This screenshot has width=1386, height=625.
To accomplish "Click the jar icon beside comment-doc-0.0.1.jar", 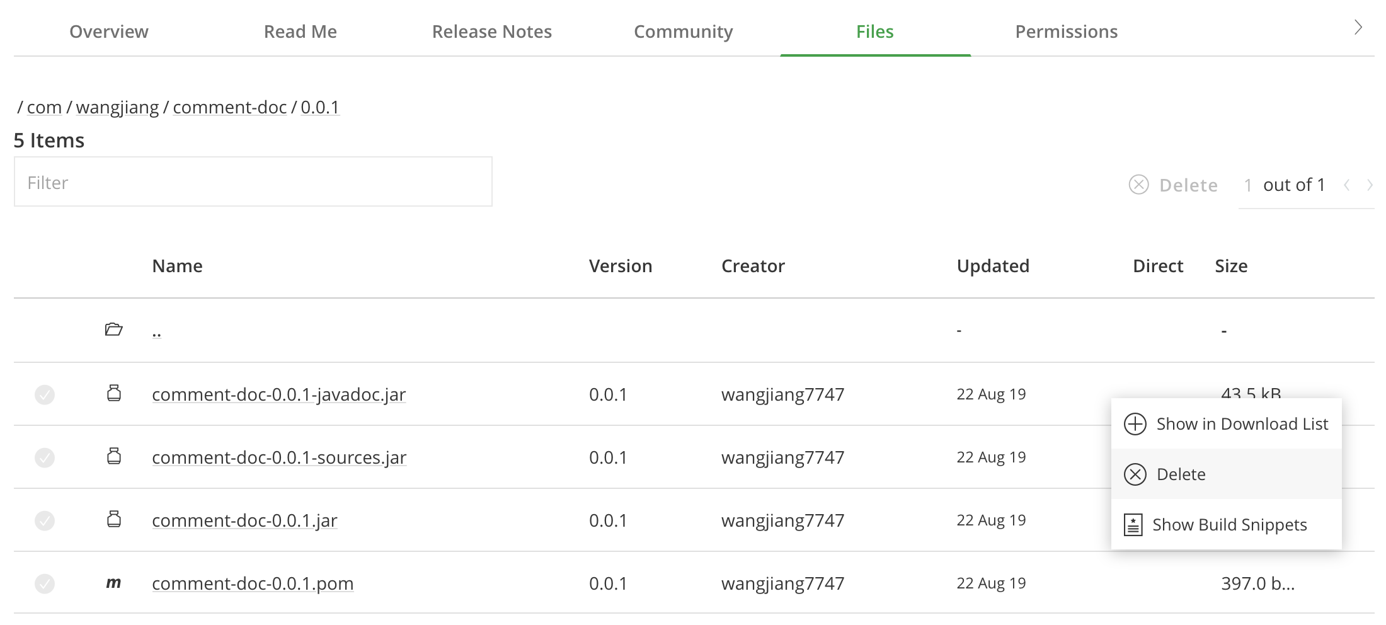I will click(114, 519).
